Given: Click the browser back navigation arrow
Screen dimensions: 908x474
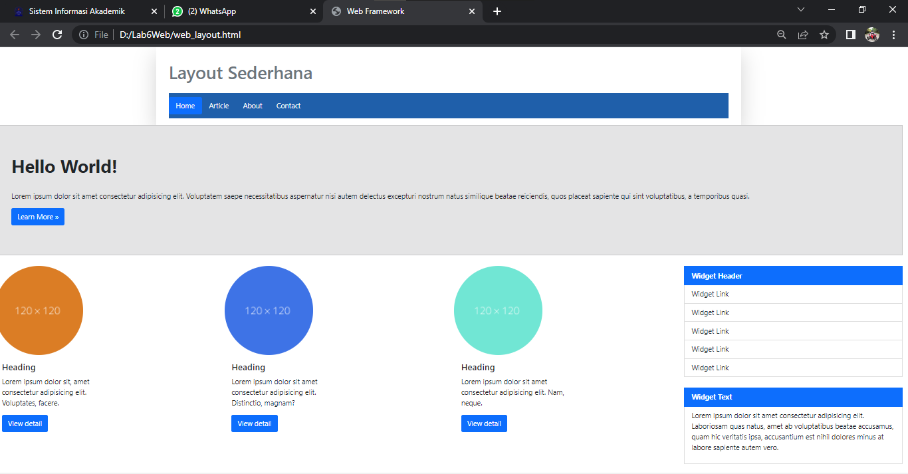Looking at the screenshot, I should point(15,35).
